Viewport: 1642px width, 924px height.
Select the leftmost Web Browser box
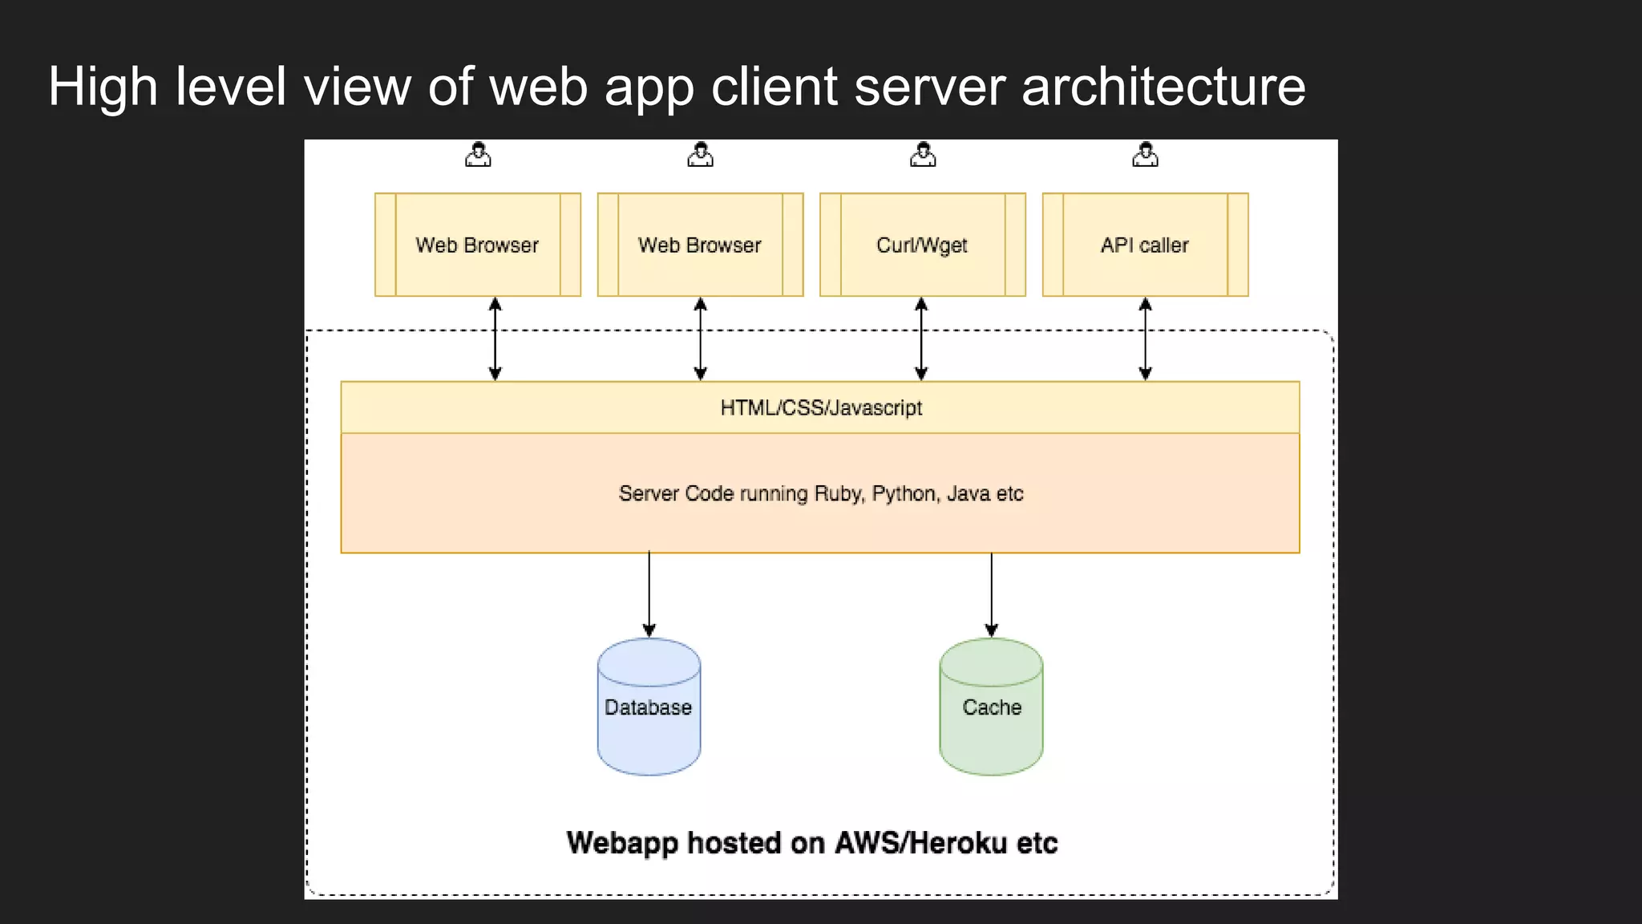click(478, 245)
